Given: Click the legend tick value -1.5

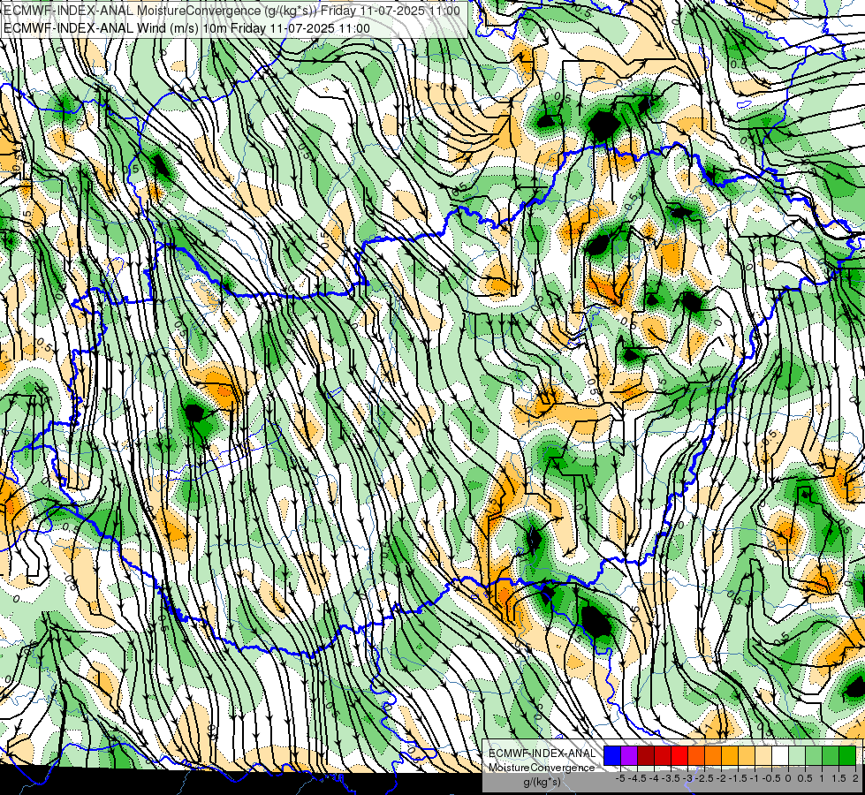Looking at the screenshot, I should point(739,778).
